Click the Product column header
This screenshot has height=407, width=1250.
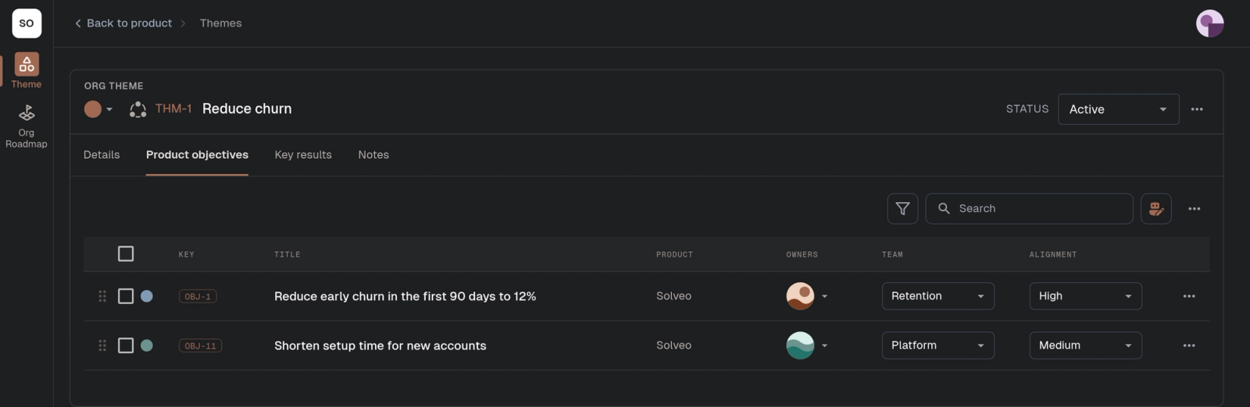[x=674, y=255]
